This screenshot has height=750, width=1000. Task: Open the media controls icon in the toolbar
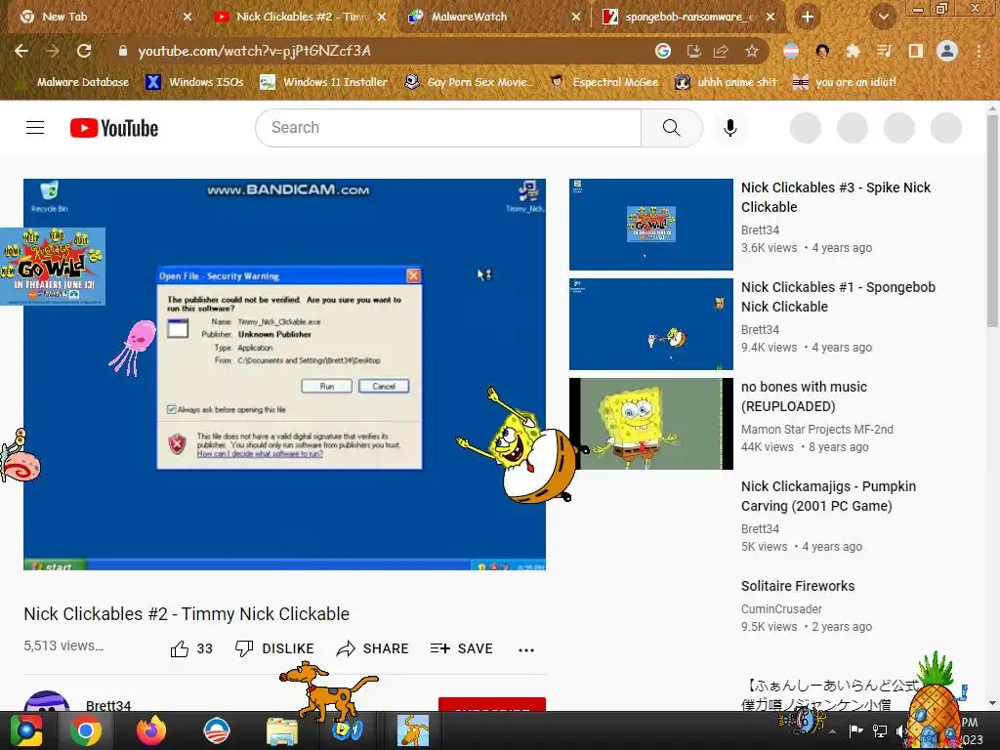click(x=884, y=51)
